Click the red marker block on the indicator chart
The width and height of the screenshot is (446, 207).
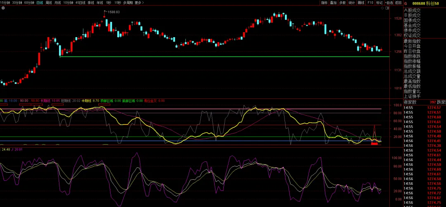(x=375, y=144)
